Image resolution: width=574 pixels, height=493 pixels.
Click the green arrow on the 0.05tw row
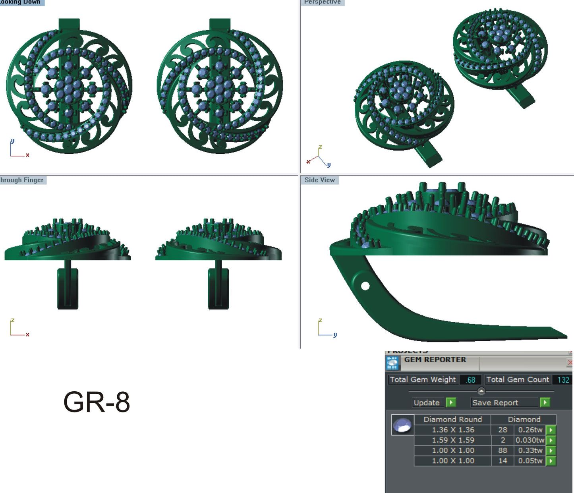click(x=551, y=460)
